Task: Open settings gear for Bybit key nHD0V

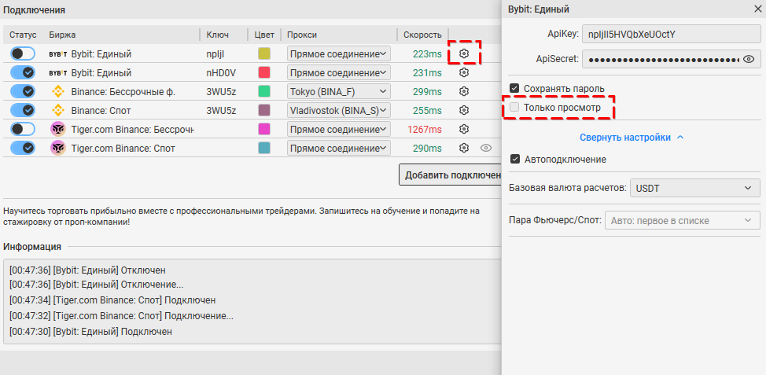Action: tap(464, 73)
